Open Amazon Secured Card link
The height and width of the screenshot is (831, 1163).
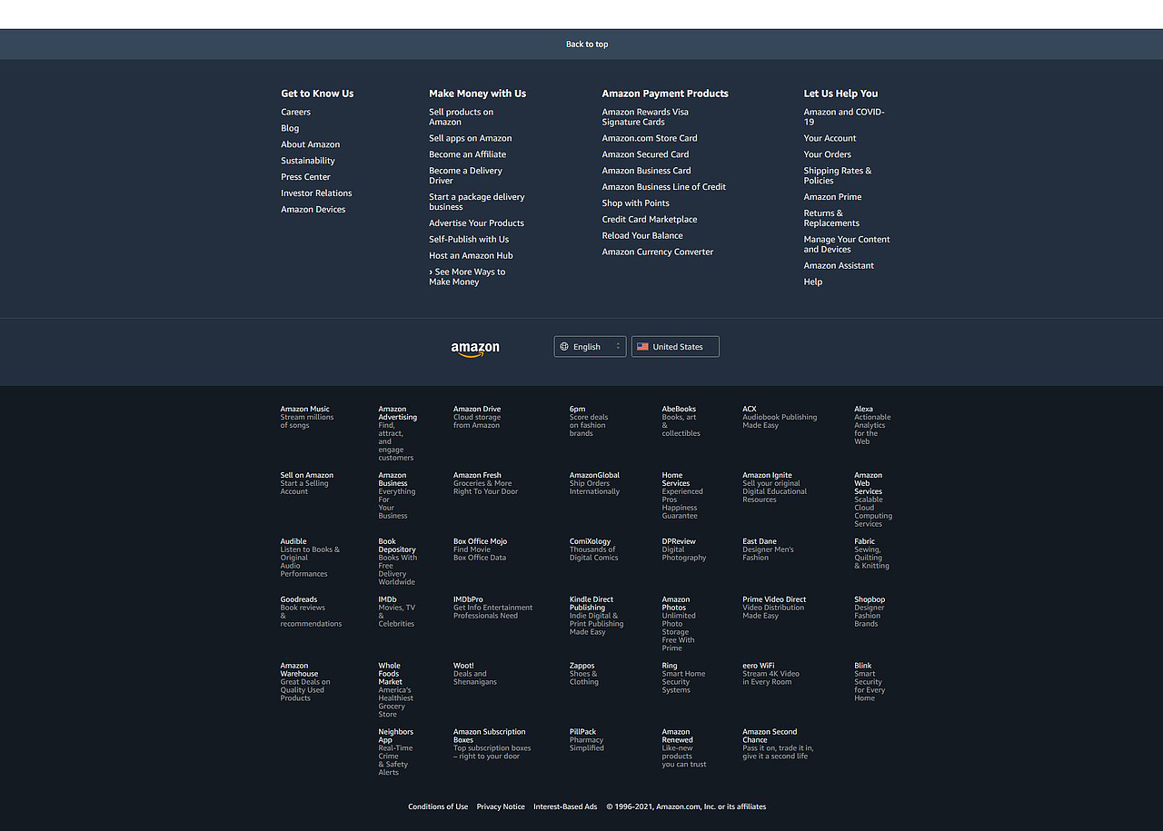pos(645,155)
